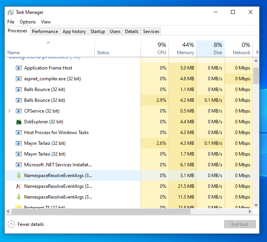The height and width of the screenshot is (242, 267).
Task: Select Host Process for Windows Tasks row name
Action: tap(56, 133)
